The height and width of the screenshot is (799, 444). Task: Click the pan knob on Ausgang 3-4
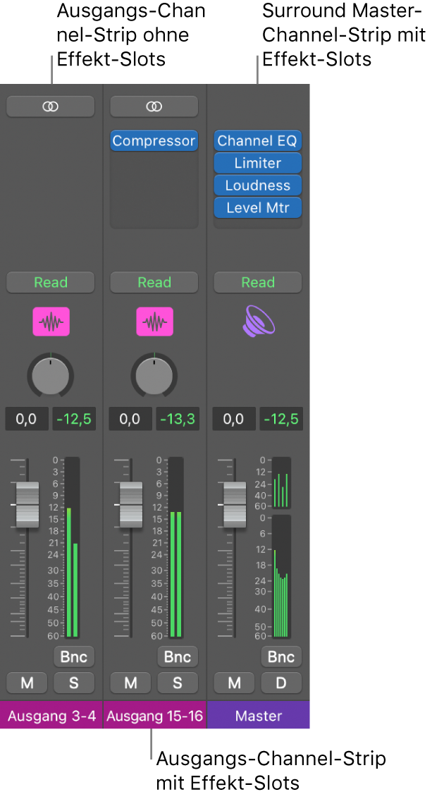click(x=51, y=375)
